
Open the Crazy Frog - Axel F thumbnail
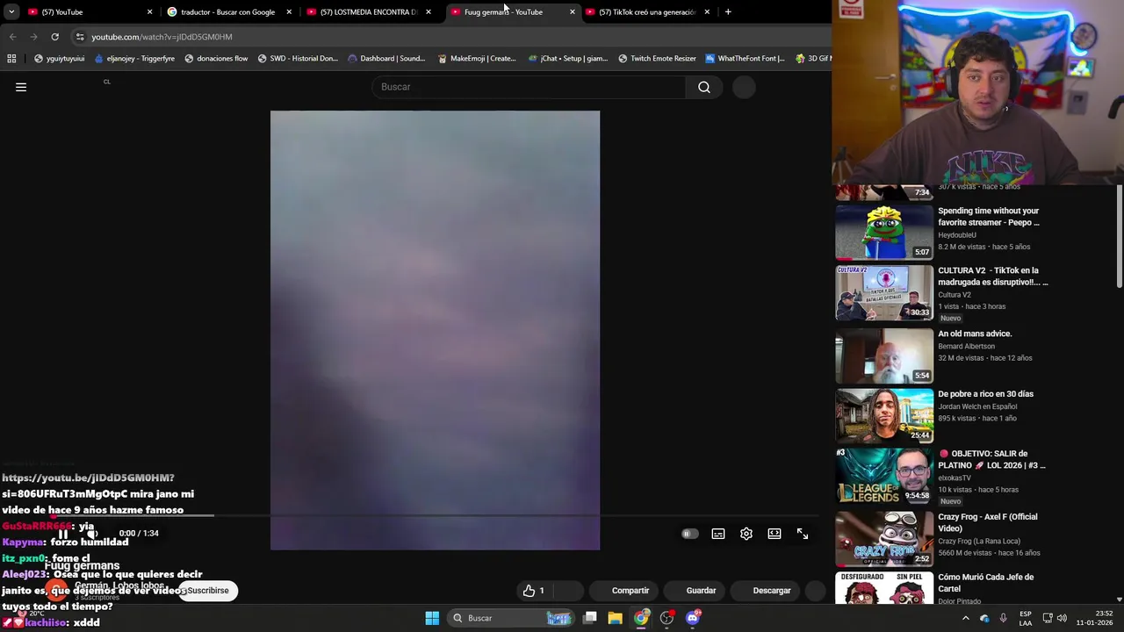point(884,538)
